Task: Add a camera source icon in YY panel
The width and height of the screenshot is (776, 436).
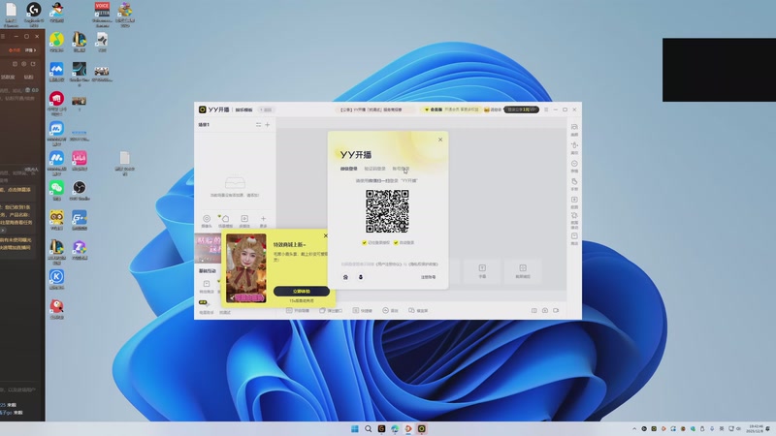Action: (x=207, y=221)
